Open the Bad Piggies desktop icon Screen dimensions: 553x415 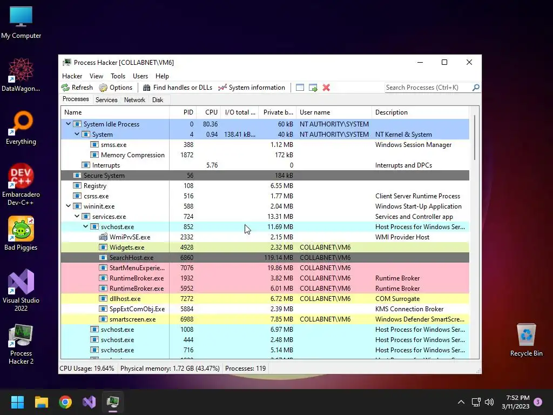[21, 233]
